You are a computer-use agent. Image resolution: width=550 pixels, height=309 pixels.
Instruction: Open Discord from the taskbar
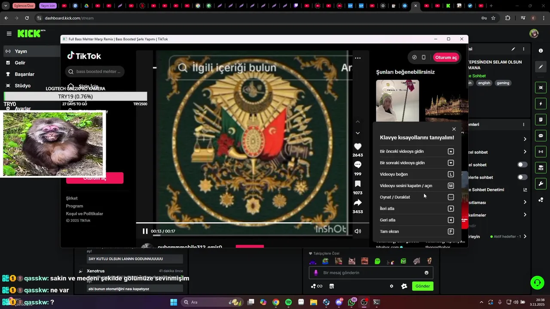coord(339,302)
